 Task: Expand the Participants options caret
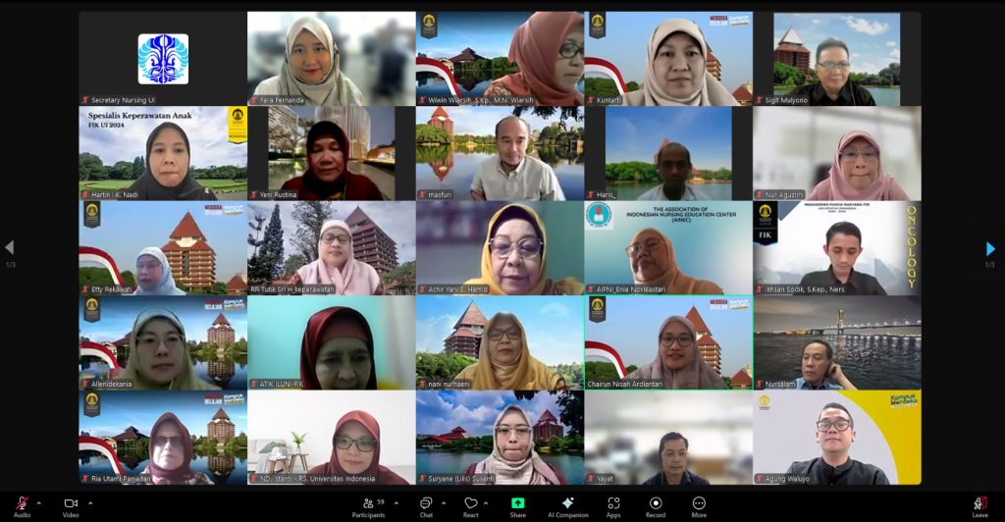pos(397,502)
